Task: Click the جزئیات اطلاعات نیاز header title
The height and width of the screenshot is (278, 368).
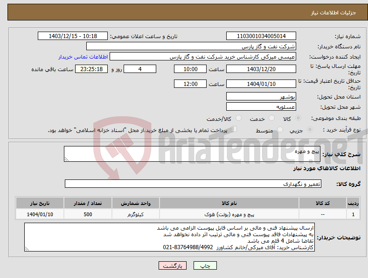Action: pos(333,13)
